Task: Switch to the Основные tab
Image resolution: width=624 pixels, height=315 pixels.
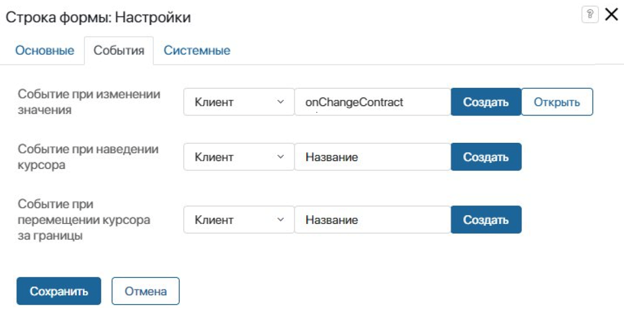Action: tap(45, 51)
